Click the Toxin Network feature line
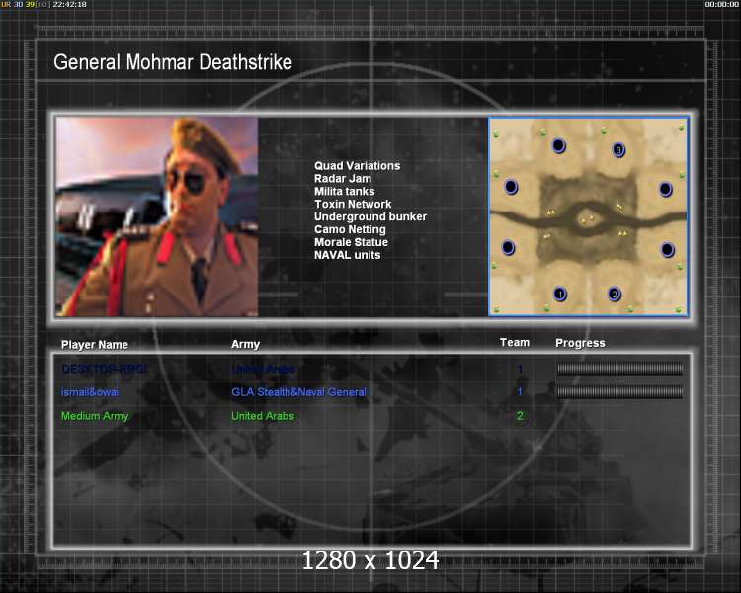Viewport: 741px width, 593px height. click(x=353, y=205)
